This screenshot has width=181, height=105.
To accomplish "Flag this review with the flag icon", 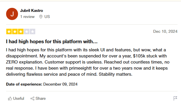I will [175, 98].
